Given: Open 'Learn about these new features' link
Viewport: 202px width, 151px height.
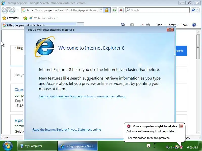Looking at the screenshot, I should pos(82,96).
